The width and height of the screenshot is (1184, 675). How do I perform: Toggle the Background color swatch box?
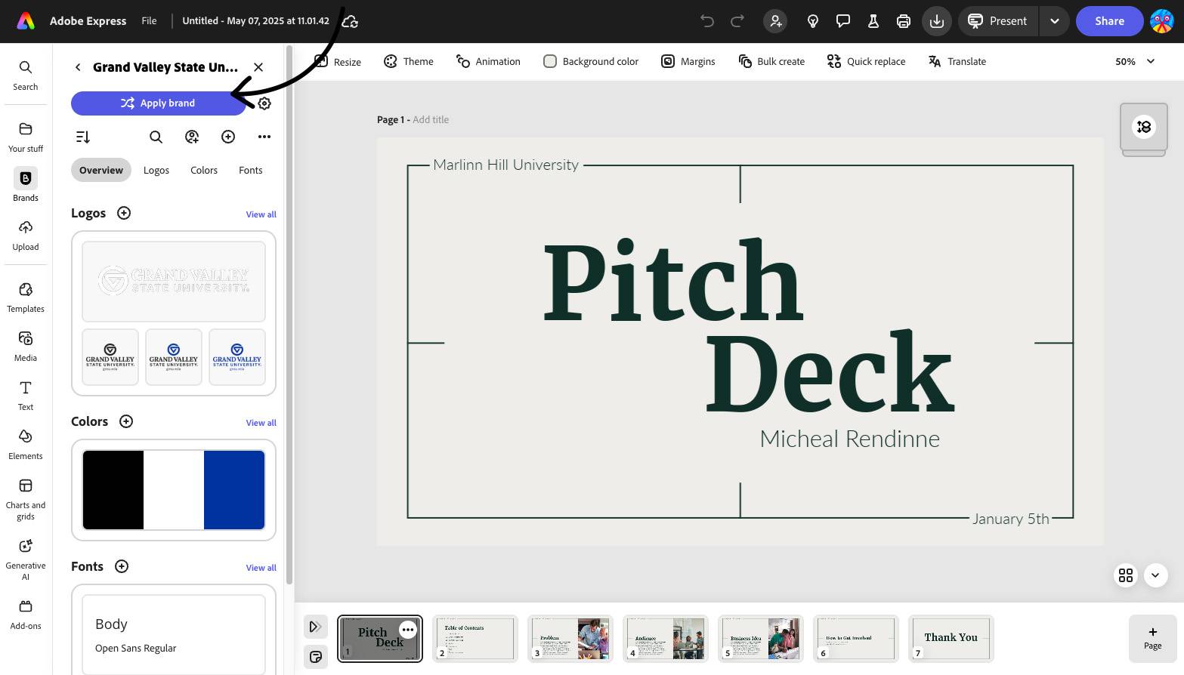tap(550, 61)
